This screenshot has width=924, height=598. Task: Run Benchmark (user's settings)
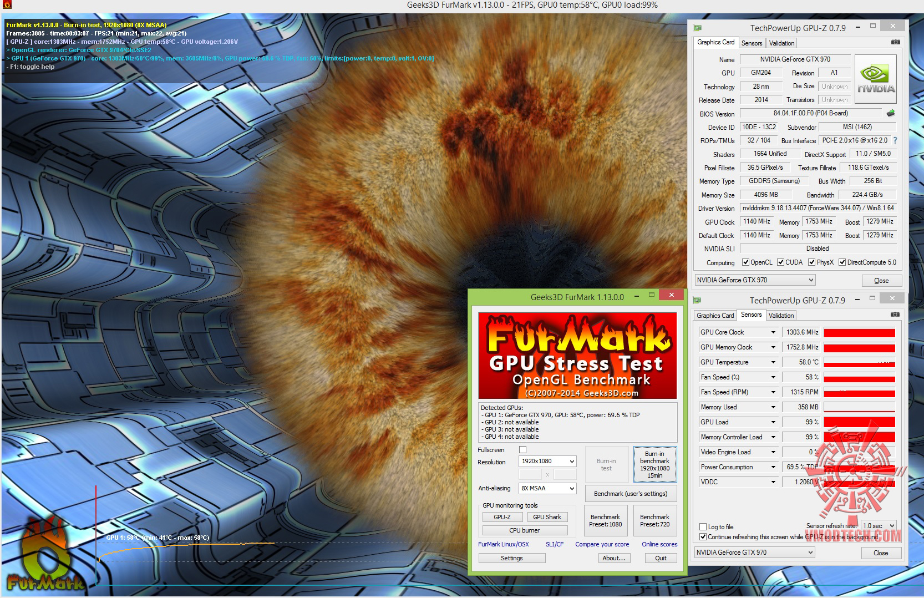coord(631,494)
